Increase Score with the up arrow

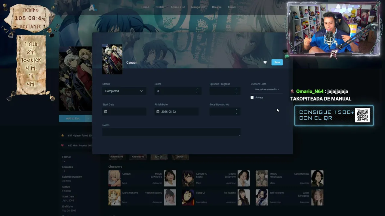point(197,89)
